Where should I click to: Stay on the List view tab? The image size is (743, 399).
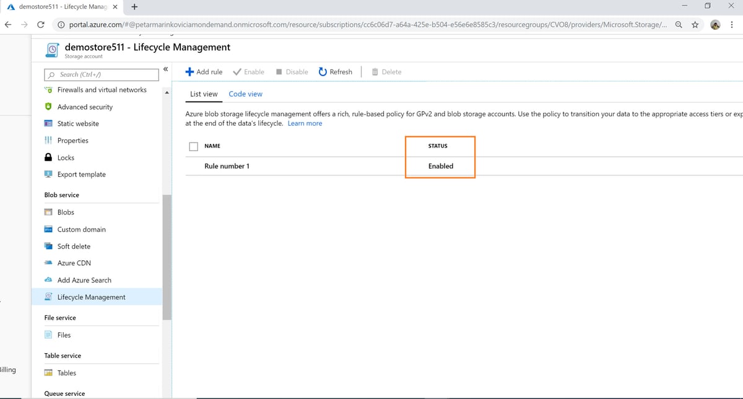click(x=203, y=93)
